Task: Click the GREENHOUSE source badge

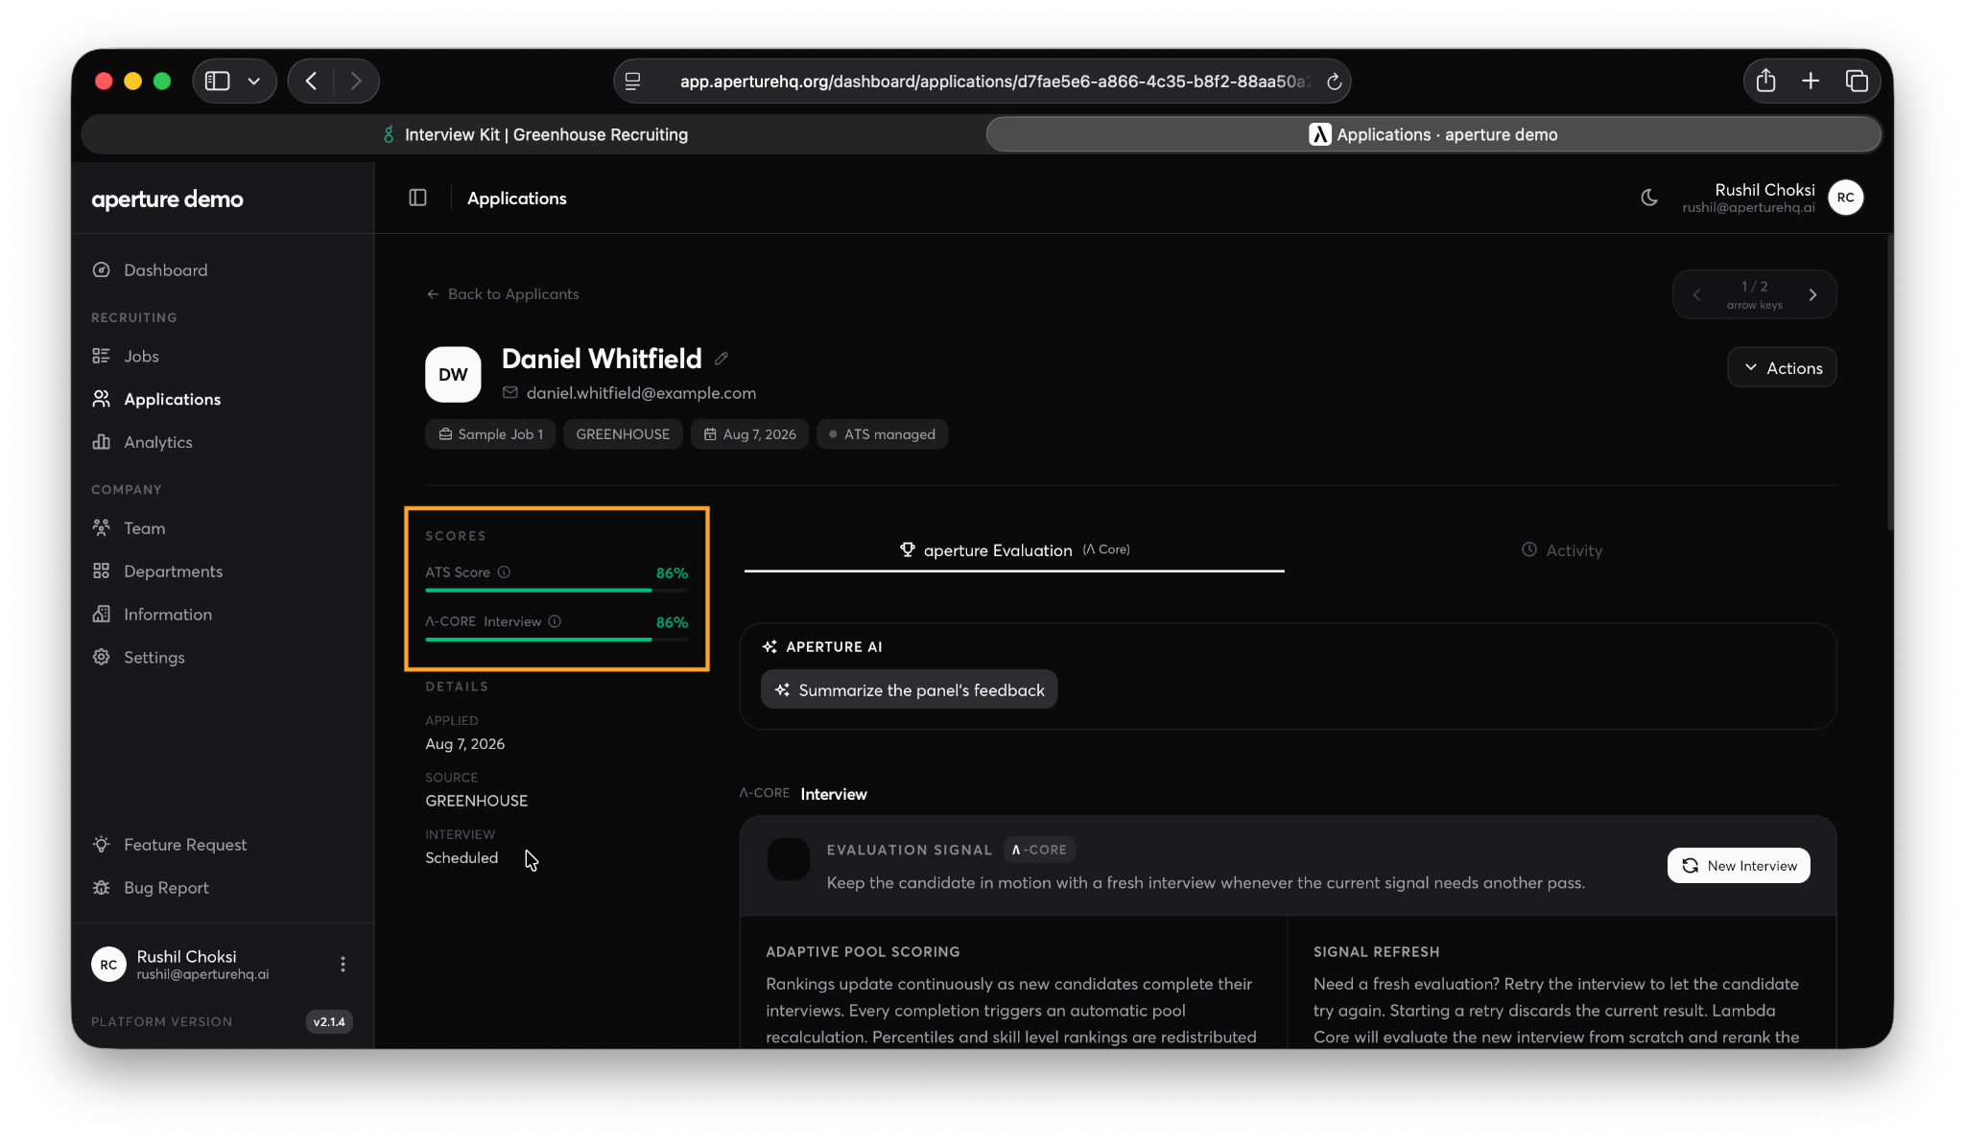Action: (x=623, y=434)
